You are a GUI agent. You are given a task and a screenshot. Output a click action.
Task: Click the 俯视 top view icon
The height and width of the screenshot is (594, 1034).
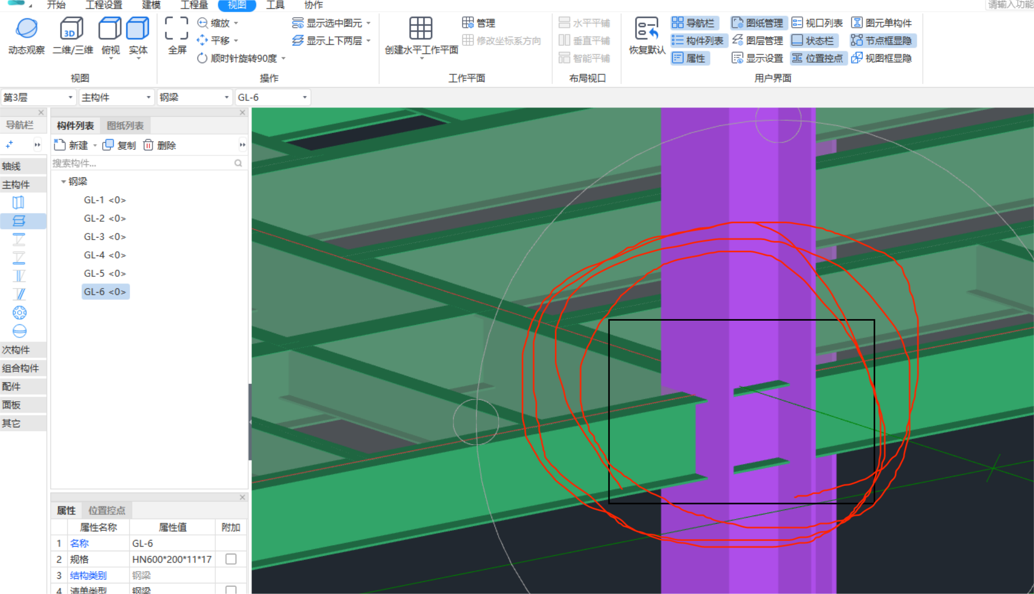(x=110, y=29)
